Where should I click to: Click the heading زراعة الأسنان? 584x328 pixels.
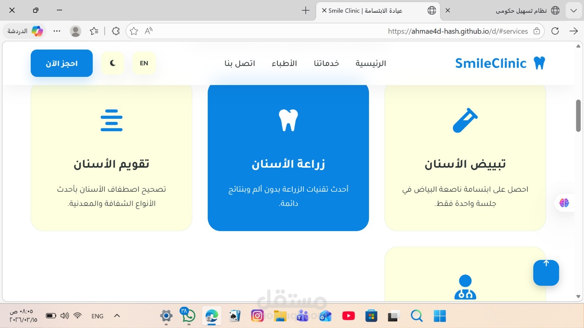click(x=288, y=164)
